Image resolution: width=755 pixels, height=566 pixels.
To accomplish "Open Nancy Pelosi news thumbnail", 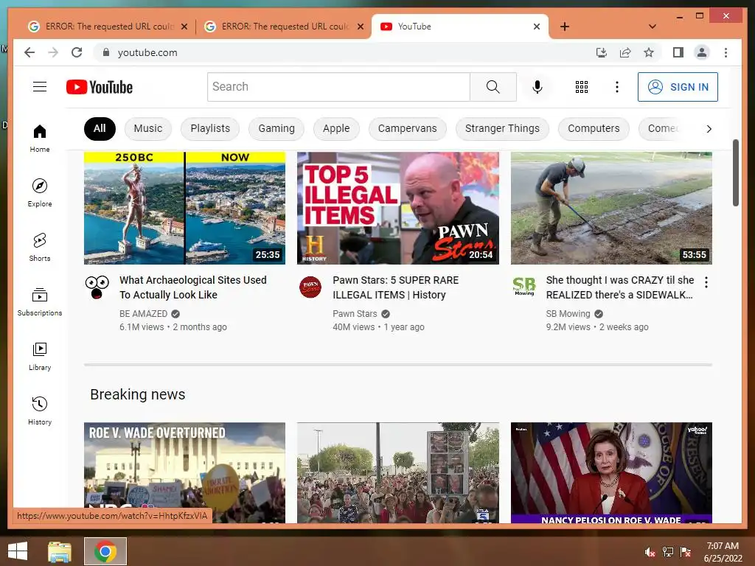I will tap(611, 472).
